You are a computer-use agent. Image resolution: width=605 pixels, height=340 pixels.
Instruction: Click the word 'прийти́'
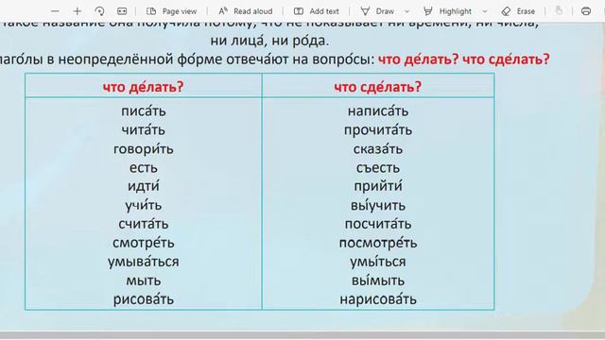pyautogui.click(x=378, y=186)
